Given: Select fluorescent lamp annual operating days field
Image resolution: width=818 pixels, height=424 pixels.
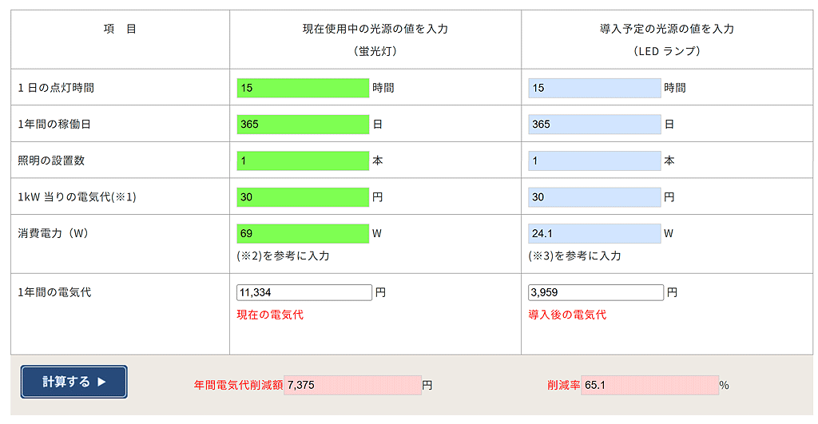Looking at the screenshot, I should click(303, 125).
